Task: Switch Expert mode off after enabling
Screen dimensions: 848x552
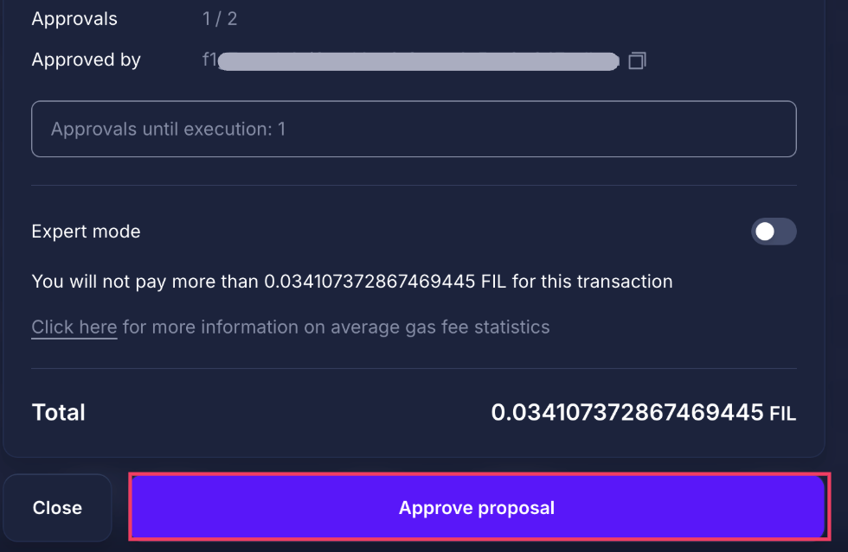Action: pyautogui.click(x=773, y=232)
